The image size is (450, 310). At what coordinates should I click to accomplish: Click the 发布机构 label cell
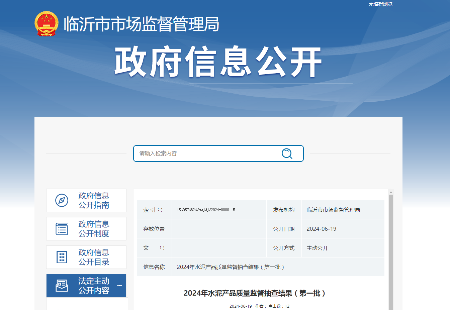(284, 210)
